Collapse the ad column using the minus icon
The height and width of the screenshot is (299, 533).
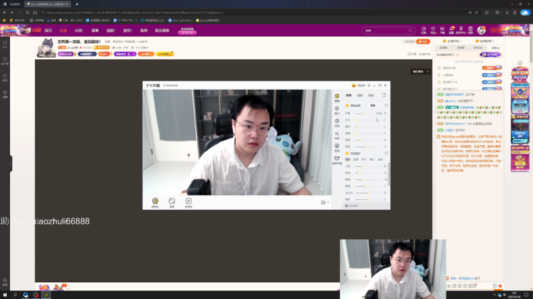point(520,62)
